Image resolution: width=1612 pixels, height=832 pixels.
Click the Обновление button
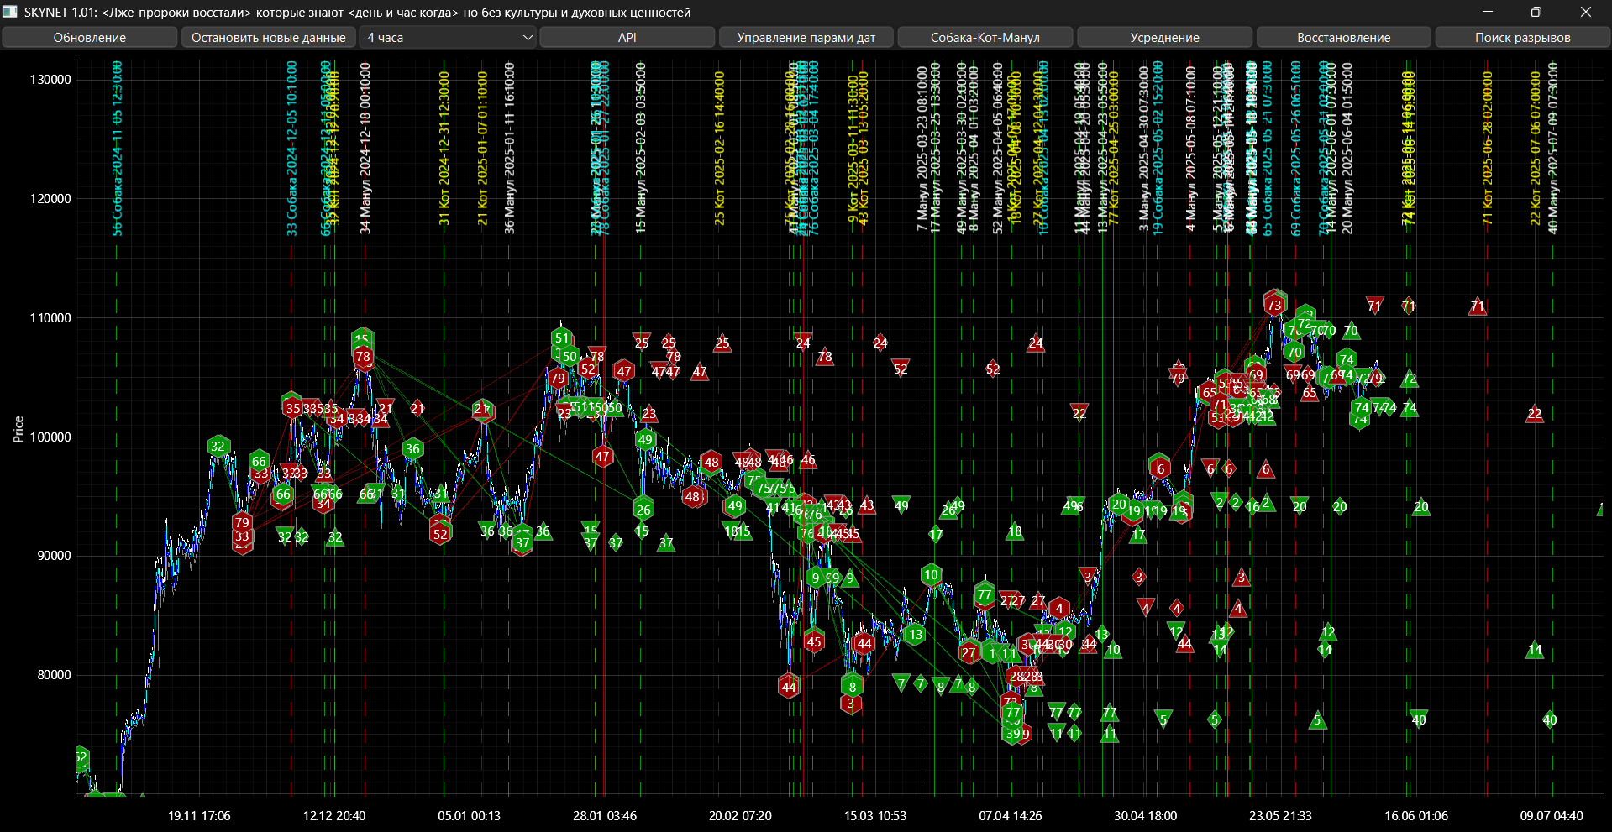click(x=89, y=37)
